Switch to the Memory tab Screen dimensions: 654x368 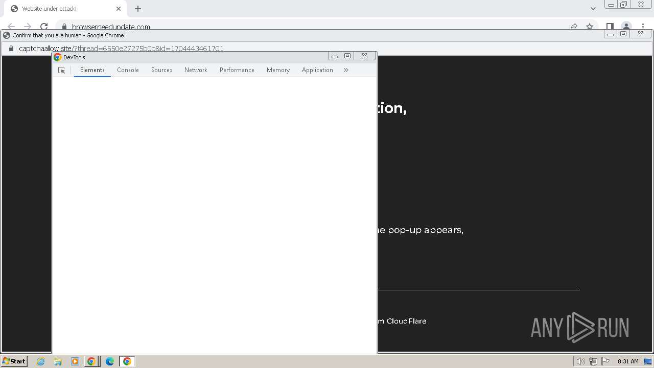(278, 70)
